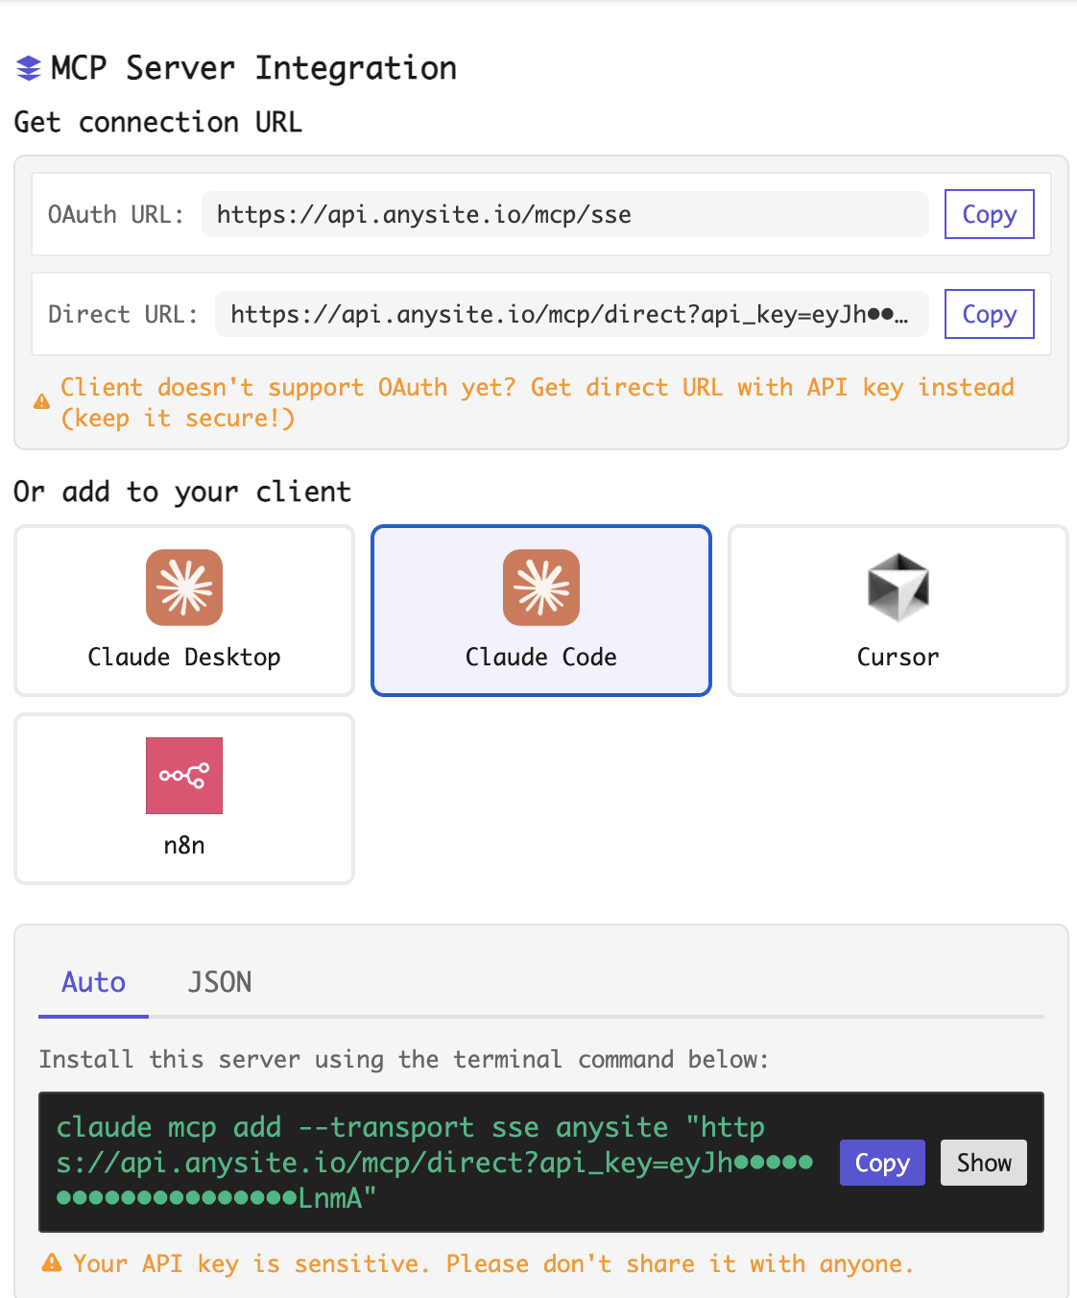Switch to the JSON tab
1077x1298 pixels.
click(220, 982)
